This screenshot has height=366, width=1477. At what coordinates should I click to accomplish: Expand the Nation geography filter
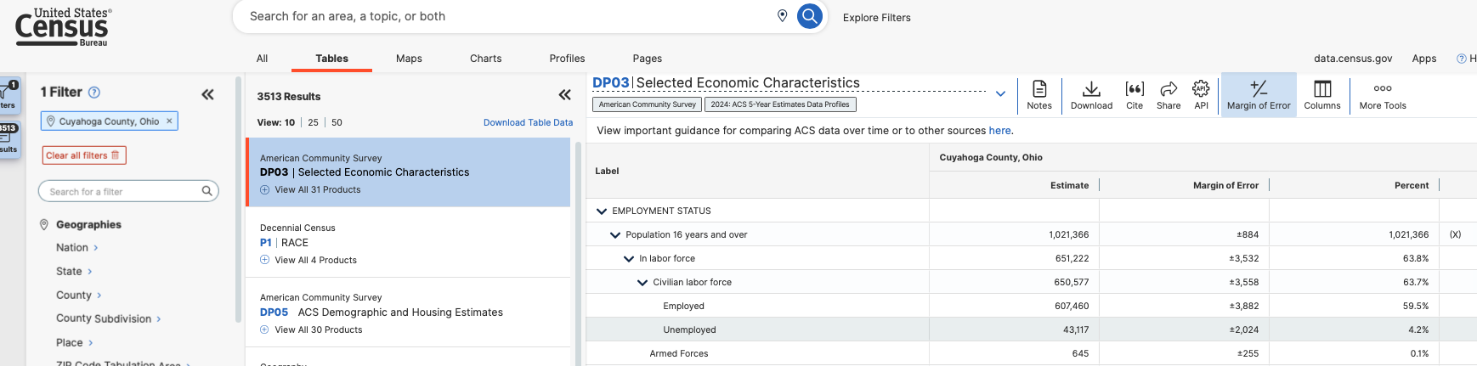point(76,247)
